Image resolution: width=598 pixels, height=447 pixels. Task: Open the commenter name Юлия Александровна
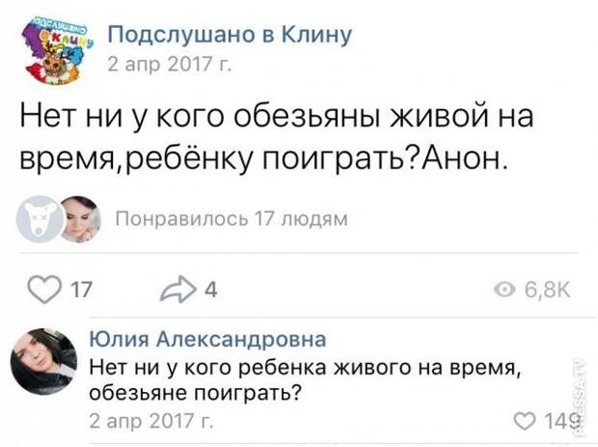(206, 338)
